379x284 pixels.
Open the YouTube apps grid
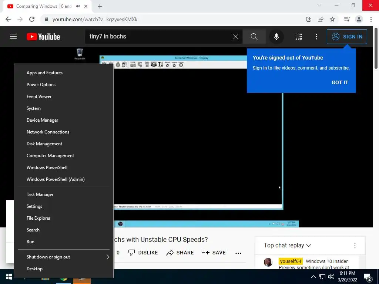coord(299,37)
